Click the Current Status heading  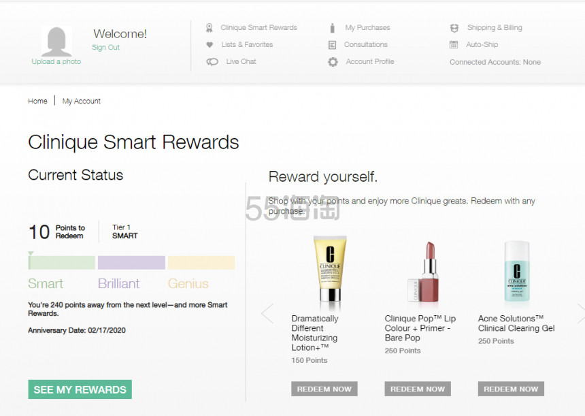coord(76,175)
